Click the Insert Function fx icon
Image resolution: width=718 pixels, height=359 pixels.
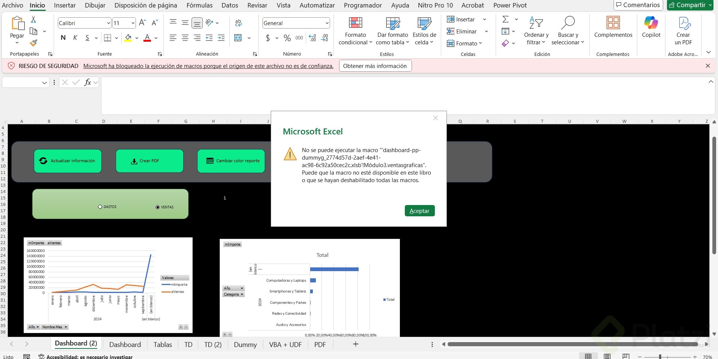point(87,82)
